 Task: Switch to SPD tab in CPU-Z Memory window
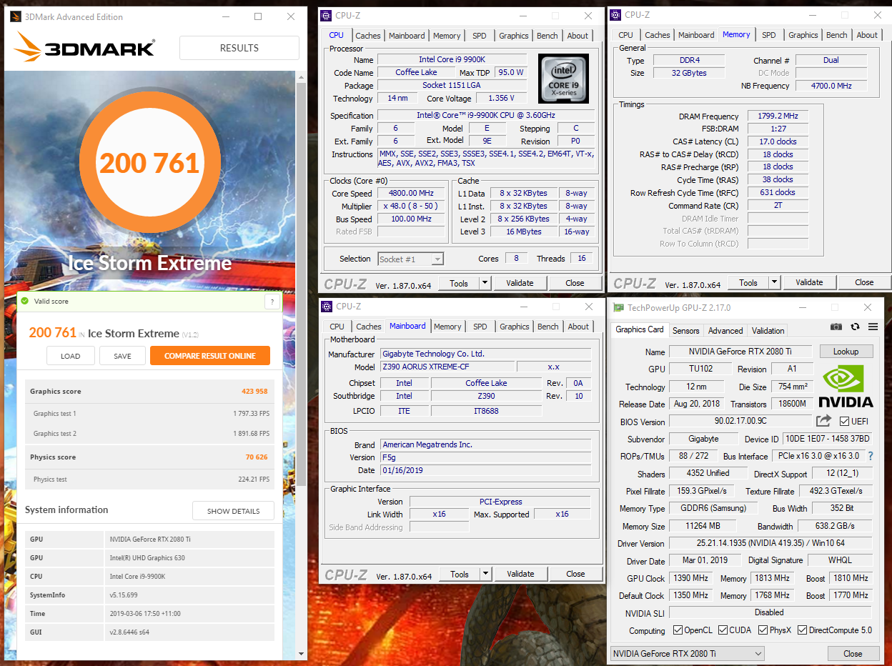tap(768, 35)
